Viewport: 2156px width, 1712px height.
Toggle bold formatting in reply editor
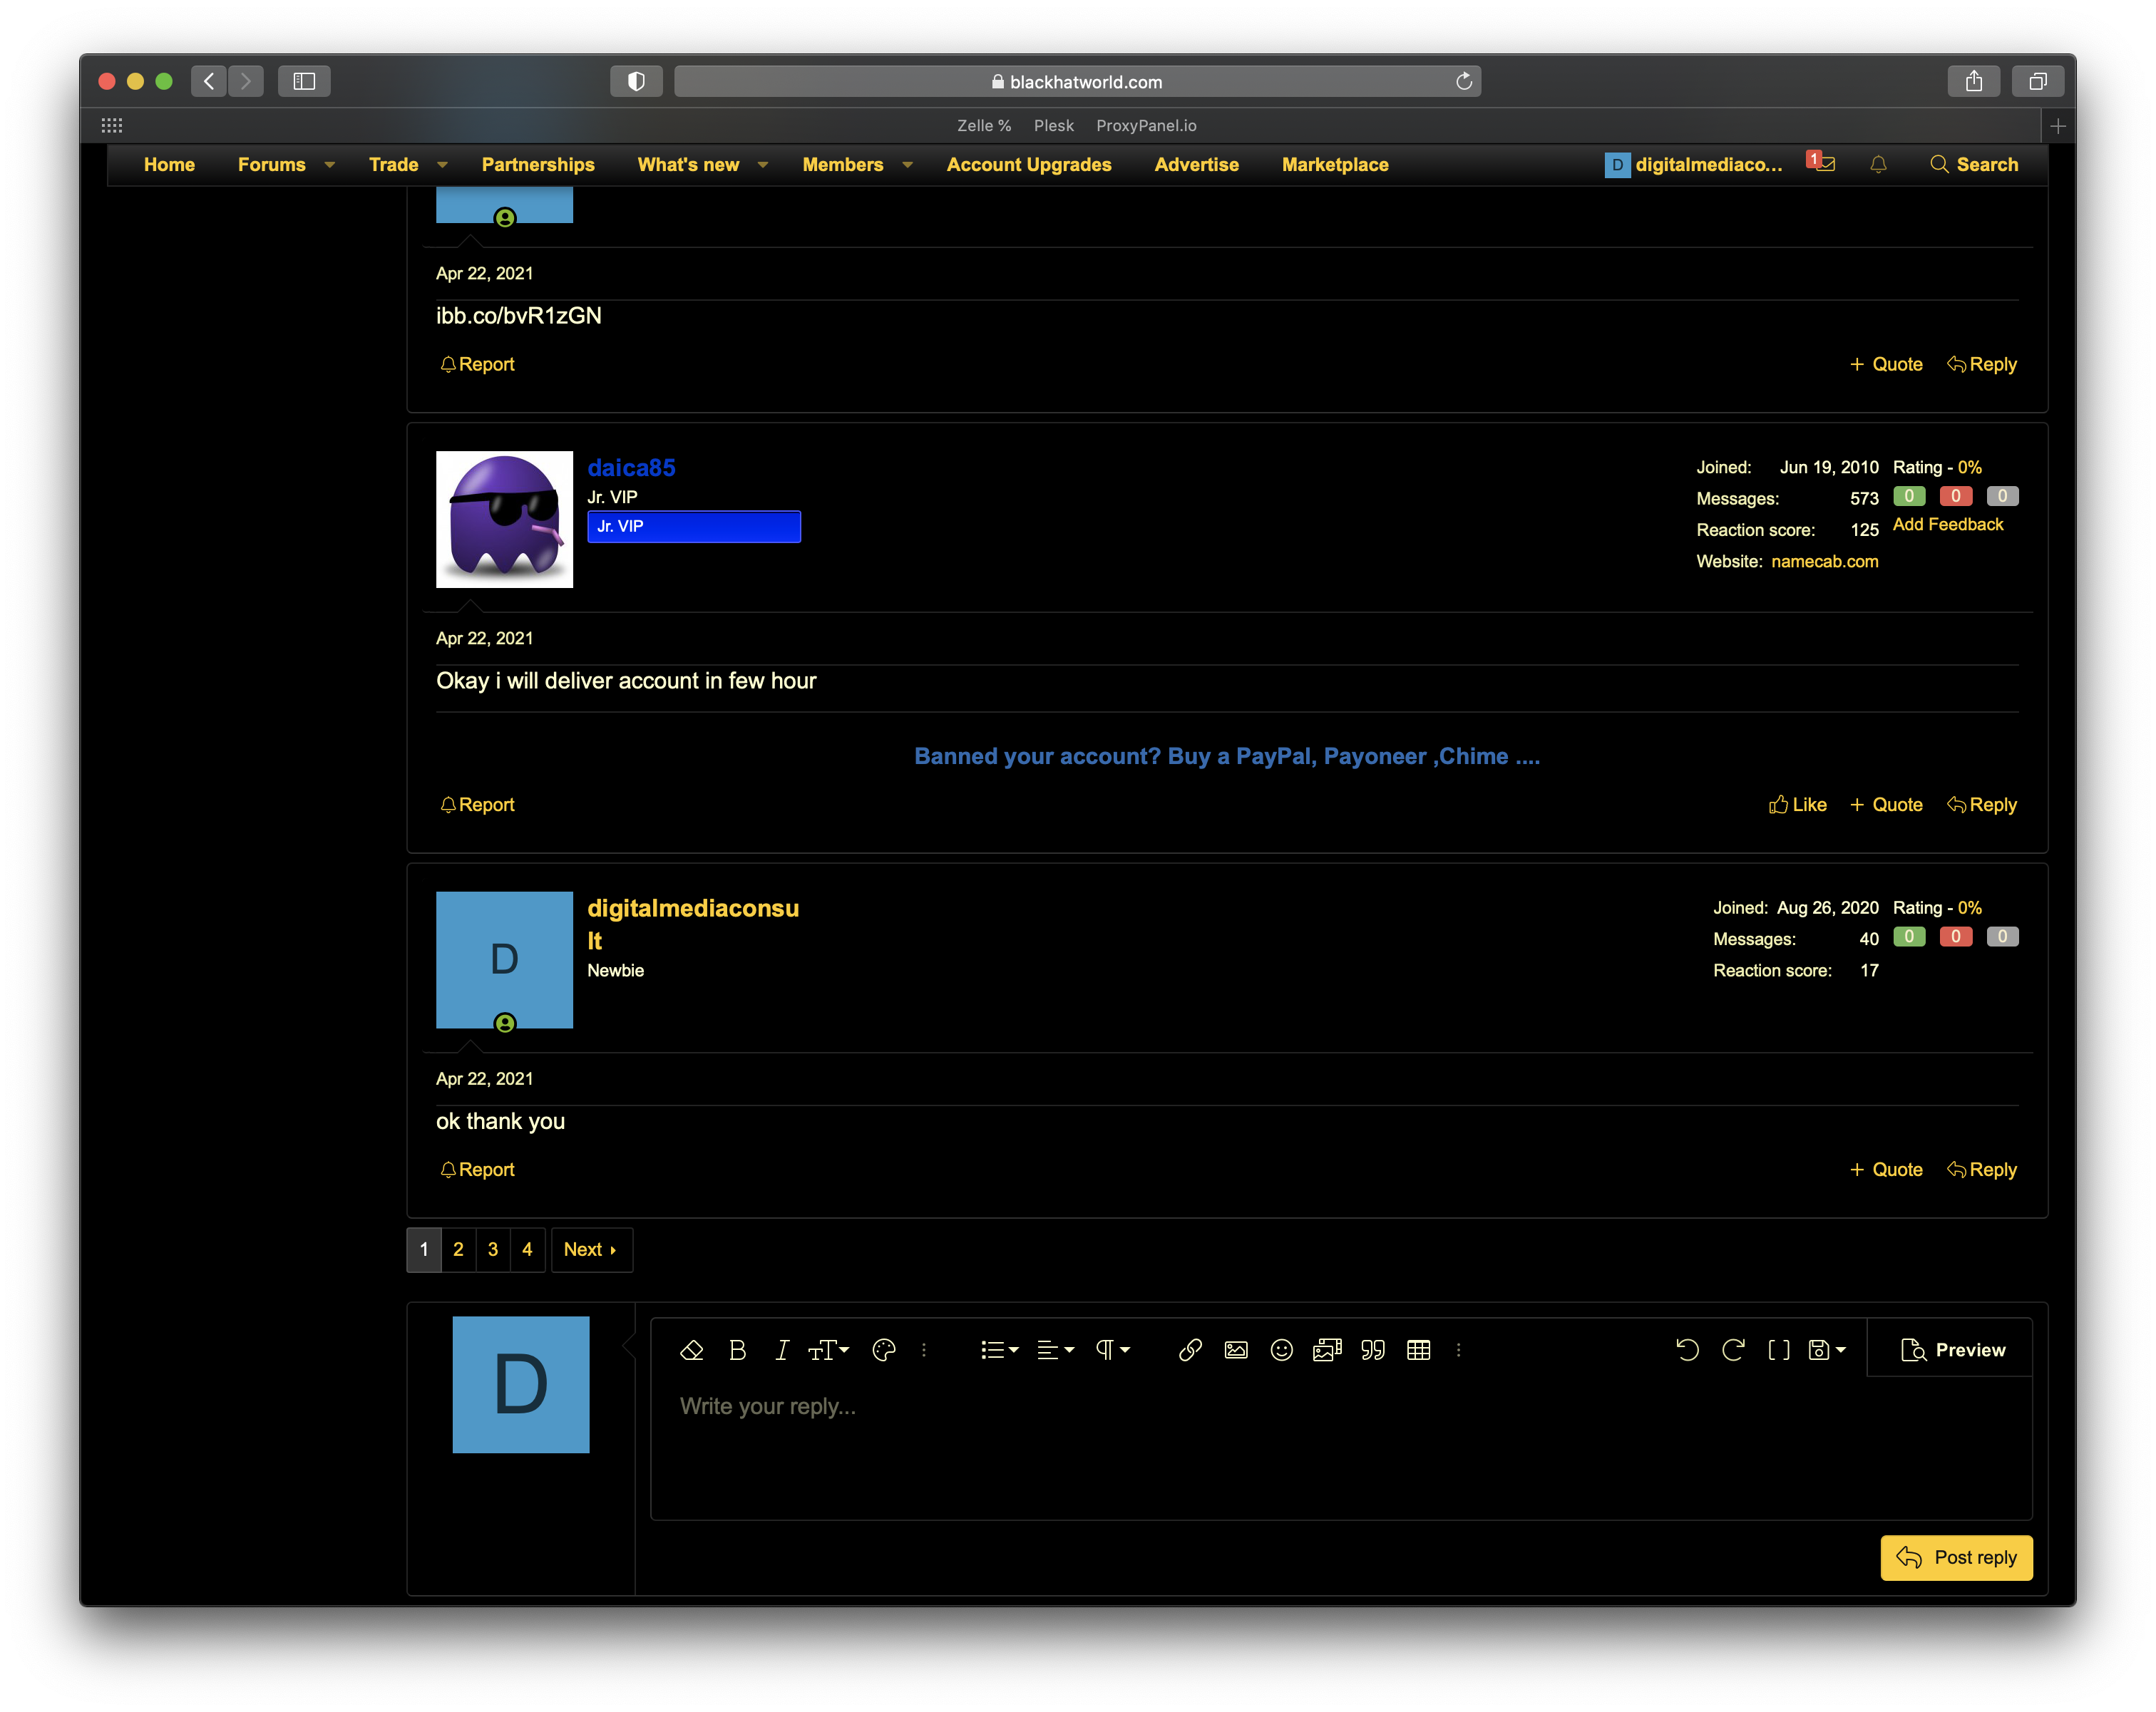[738, 1350]
